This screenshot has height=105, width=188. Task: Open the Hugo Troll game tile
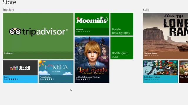click(183, 72)
